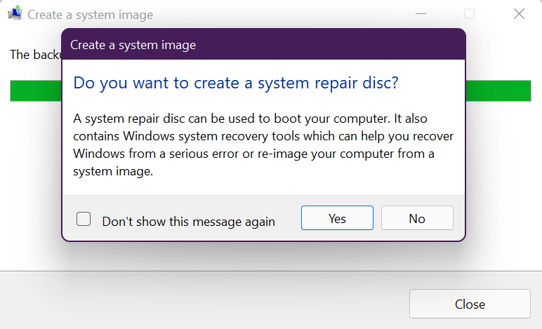Close the parent Create a system image window

pos(519,14)
